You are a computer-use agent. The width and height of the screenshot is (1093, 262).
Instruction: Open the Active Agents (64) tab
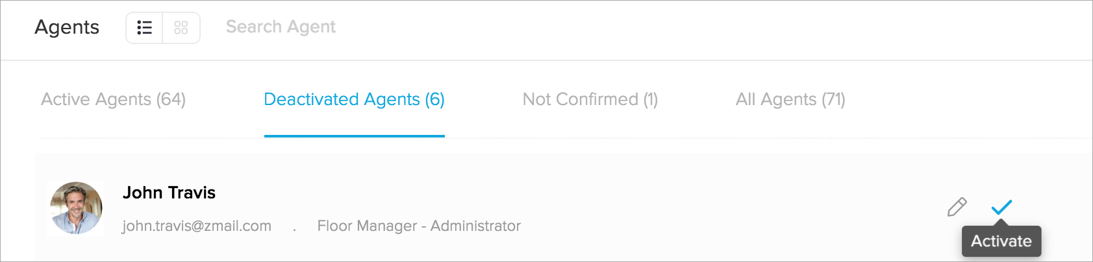pyautogui.click(x=113, y=99)
